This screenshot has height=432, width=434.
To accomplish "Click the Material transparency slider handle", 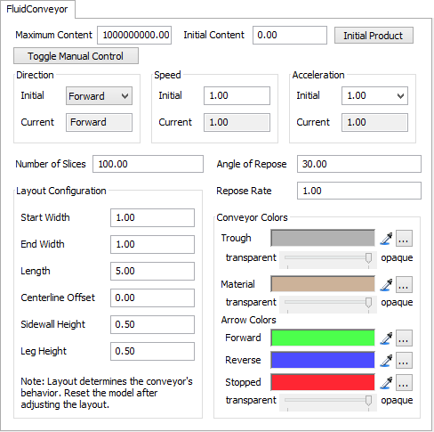I will (368, 303).
